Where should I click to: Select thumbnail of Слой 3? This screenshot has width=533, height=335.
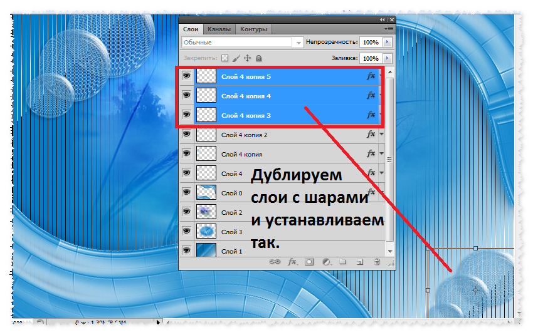pyautogui.click(x=206, y=231)
